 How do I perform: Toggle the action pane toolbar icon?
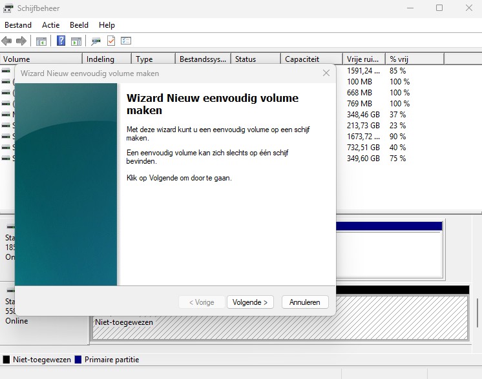[x=76, y=41]
